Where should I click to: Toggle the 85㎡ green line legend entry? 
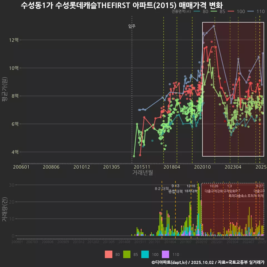218,11
